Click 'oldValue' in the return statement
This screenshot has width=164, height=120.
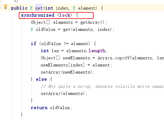(x=60, y=108)
